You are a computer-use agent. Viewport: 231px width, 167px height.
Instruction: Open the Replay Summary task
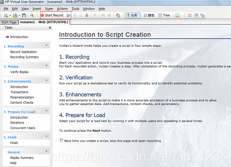click(22, 158)
